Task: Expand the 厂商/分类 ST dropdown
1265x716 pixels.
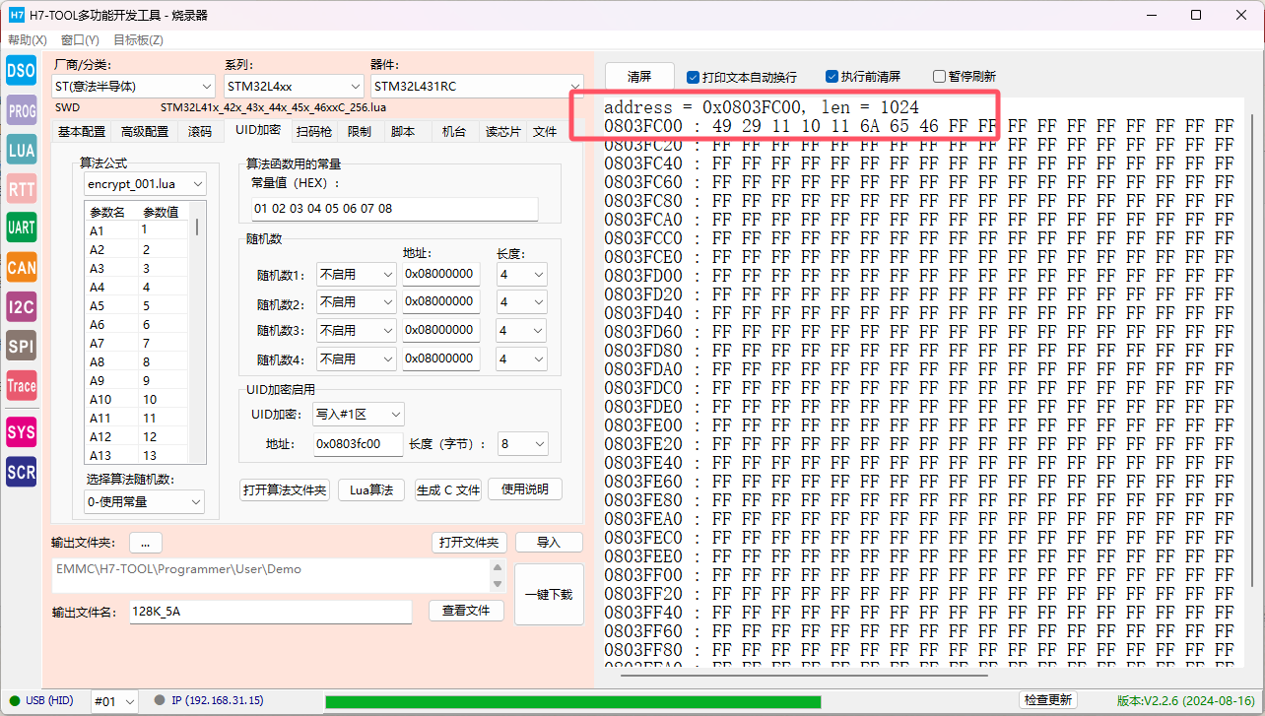Action: tap(133, 87)
